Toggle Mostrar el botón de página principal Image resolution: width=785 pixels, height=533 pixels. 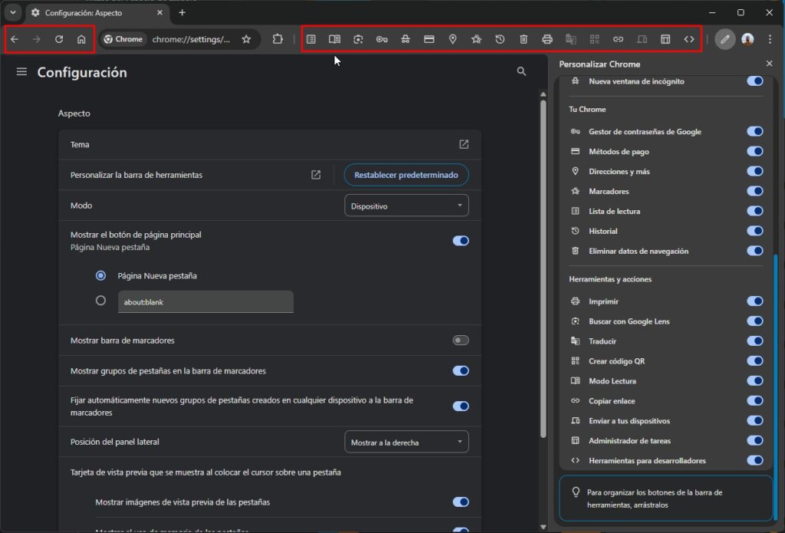pyautogui.click(x=461, y=241)
